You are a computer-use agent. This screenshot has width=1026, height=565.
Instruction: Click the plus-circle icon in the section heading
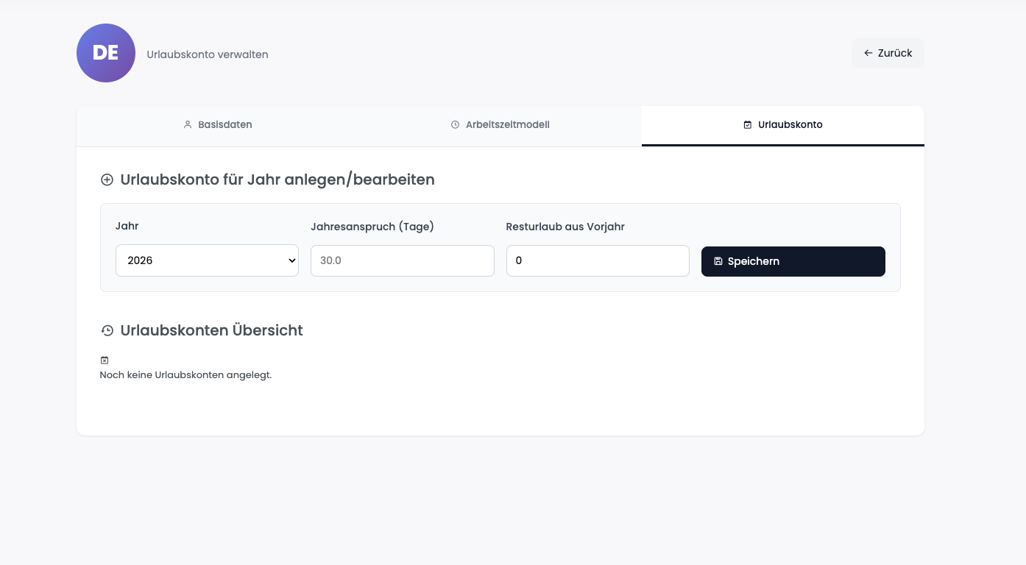pyautogui.click(x=107, y=180)
